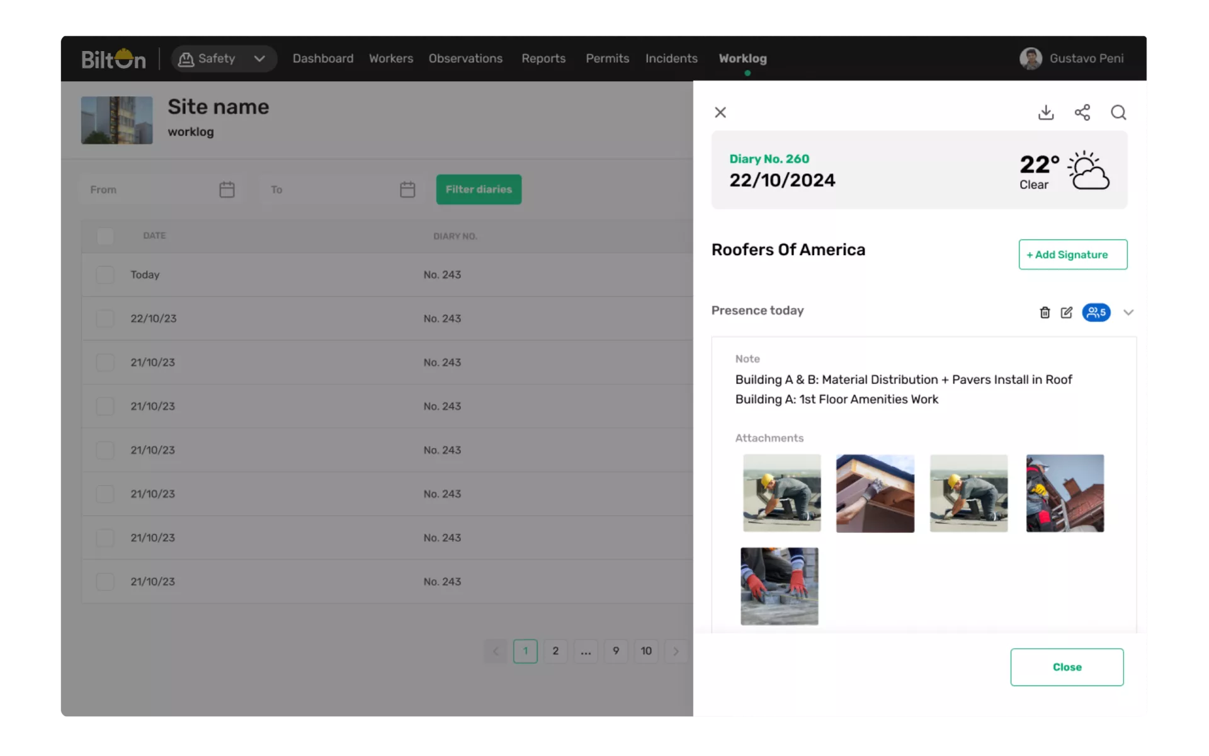Click the Close button
The height and width of the screenshot is (756, 1209).
point(1067,667)
